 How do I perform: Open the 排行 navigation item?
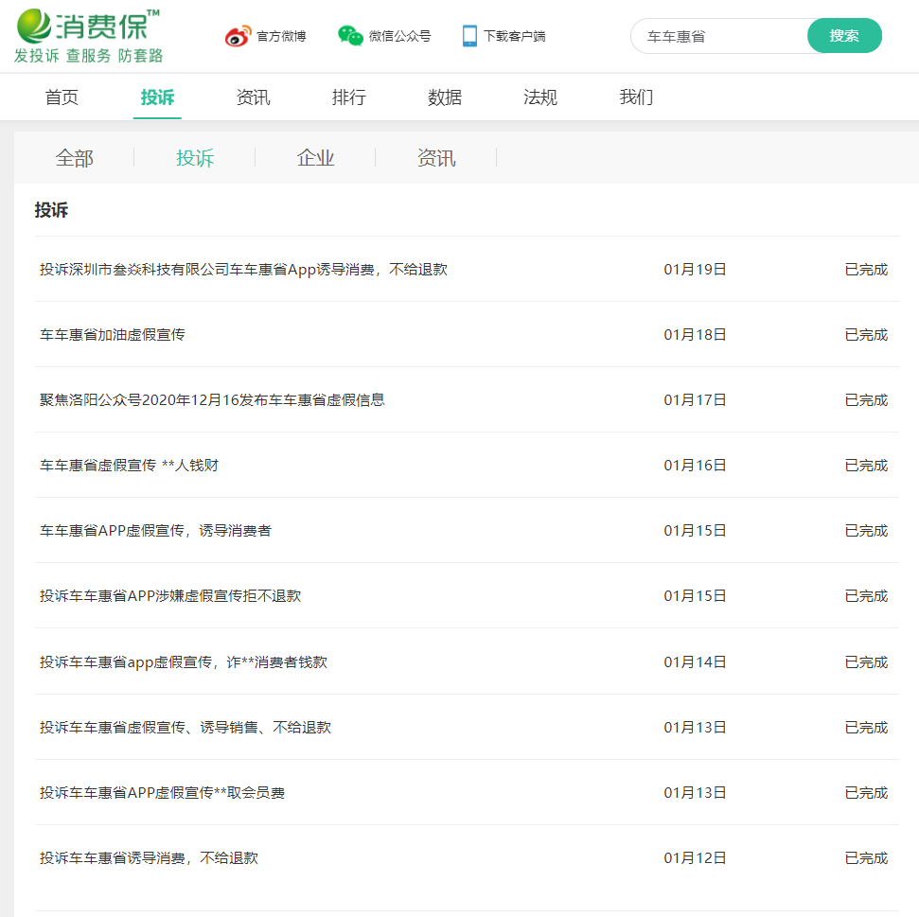348,97
